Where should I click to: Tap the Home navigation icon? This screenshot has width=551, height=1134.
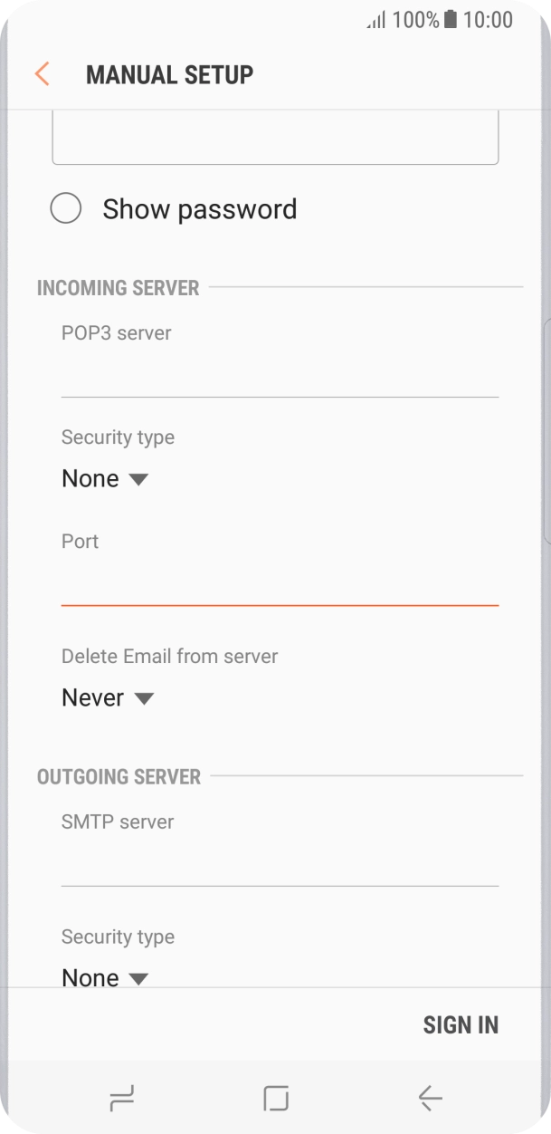click(x=275, y=1097)
